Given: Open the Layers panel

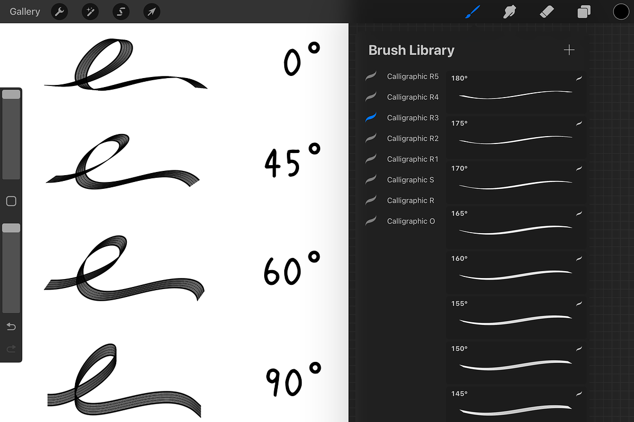Looking at the screenshot, I should [584, 12].
